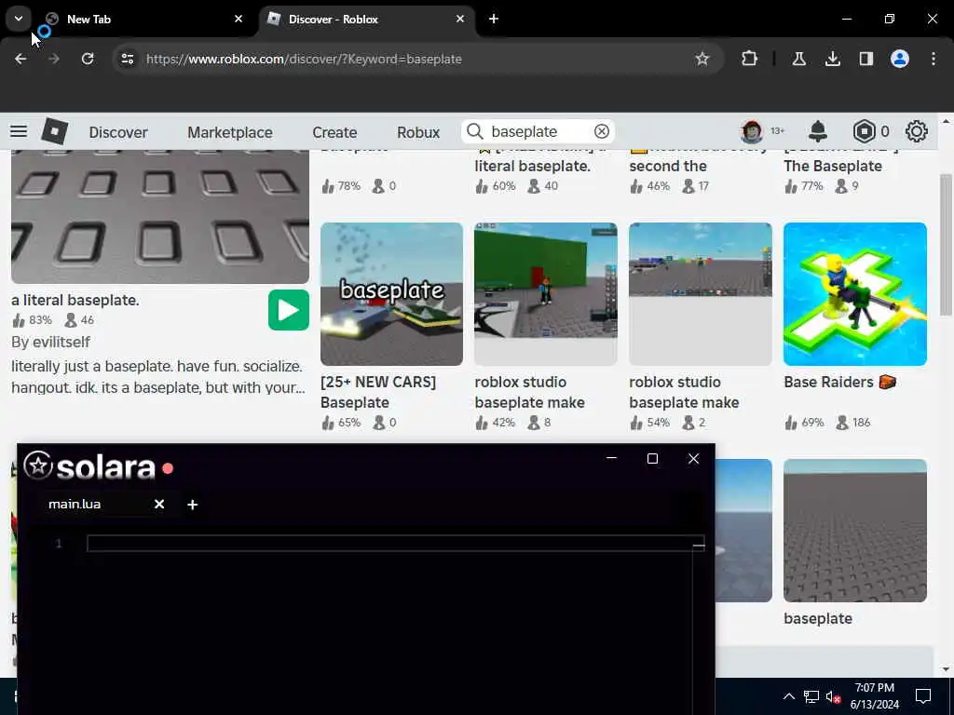The height and width of the screenshot is (715, 954).
Task: Open 'a literal baseplate.' featured title link
Action: click(75, 301)
